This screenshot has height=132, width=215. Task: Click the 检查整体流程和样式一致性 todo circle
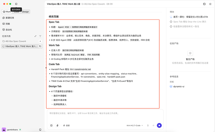click(171, 26)
